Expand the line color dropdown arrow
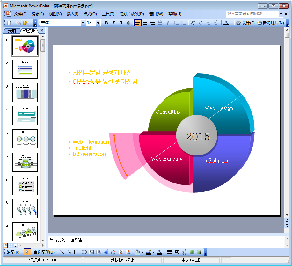The height and width of the screenshot is (266, 292). 153,252
